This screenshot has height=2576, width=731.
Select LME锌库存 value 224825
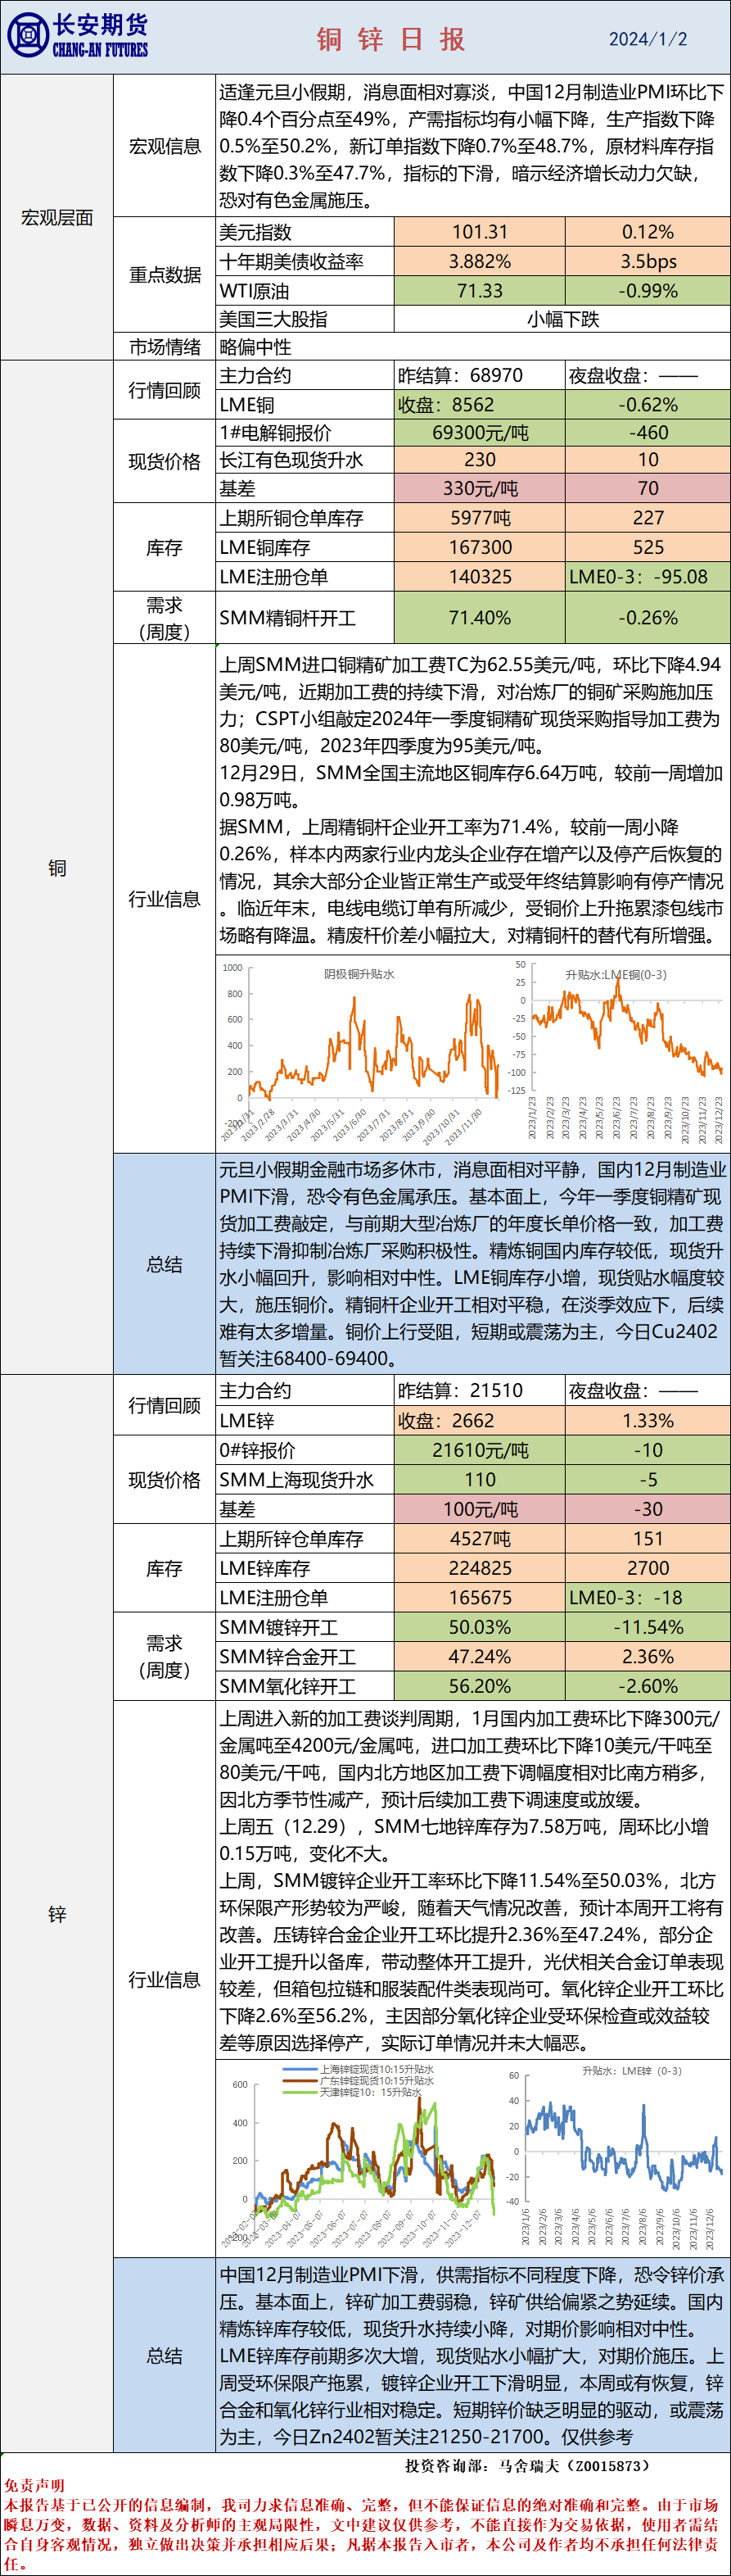(x=480, y=1568)
